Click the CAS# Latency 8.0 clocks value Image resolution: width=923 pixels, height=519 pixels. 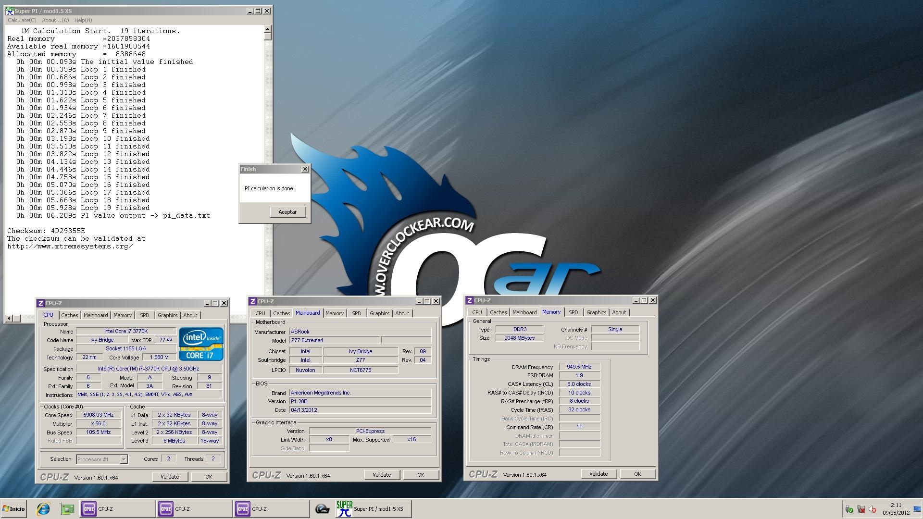[x=579, y=384]
